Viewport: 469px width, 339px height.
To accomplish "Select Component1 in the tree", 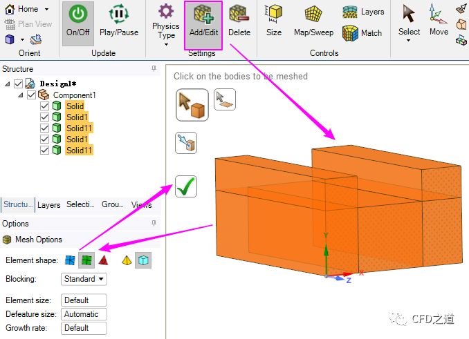I will (75, 95).
